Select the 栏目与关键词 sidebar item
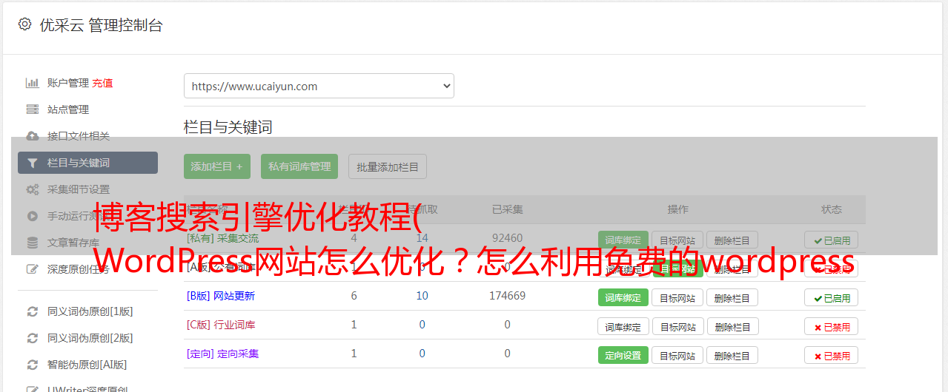 (87, 163)
